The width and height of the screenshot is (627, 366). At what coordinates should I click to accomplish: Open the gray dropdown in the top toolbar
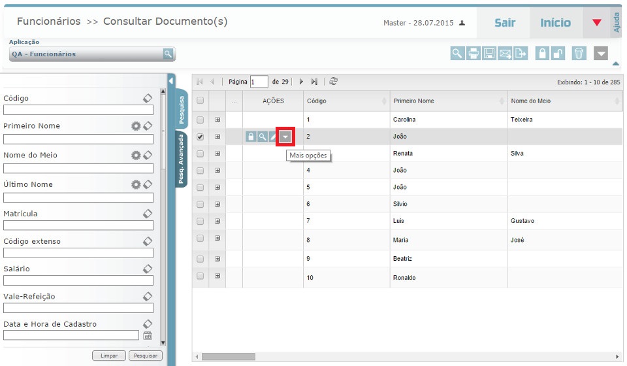coord(601,53)
